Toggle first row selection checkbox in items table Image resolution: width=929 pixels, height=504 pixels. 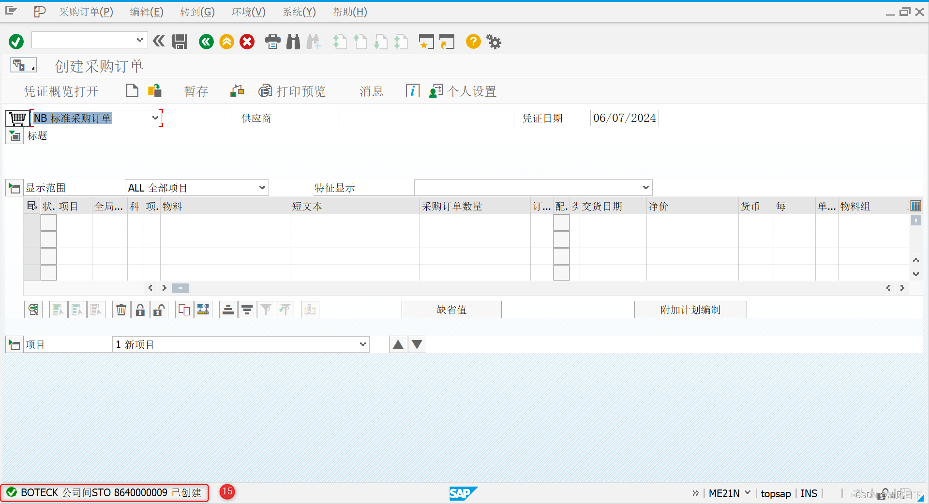click(x=49, y=223)
